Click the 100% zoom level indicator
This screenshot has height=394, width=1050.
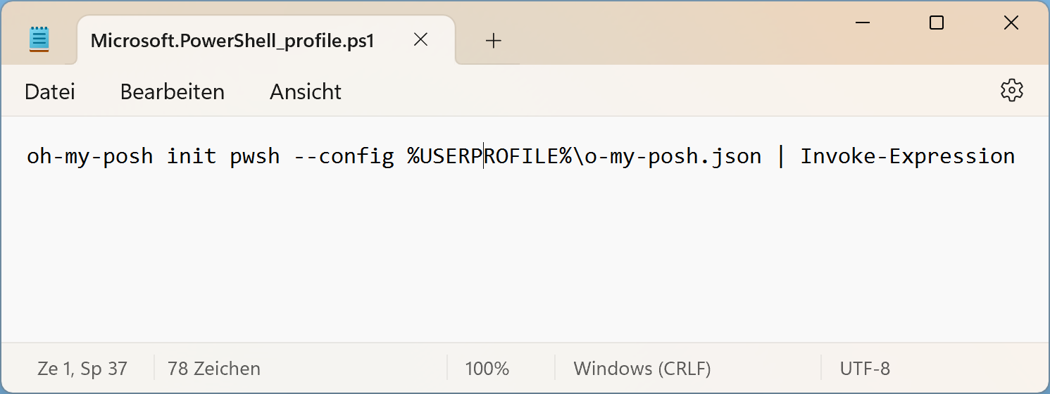pyautogui.click(x=487, y=368)
